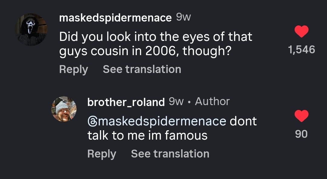Reply to the maskedspidermenace comment
Screen dimensions: 327x179
74,69
